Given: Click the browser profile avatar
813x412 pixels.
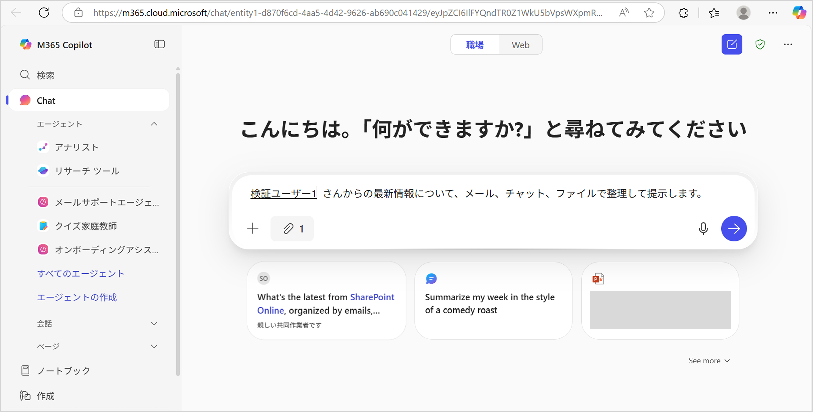Looking at the screenshot, I should 743,13.
